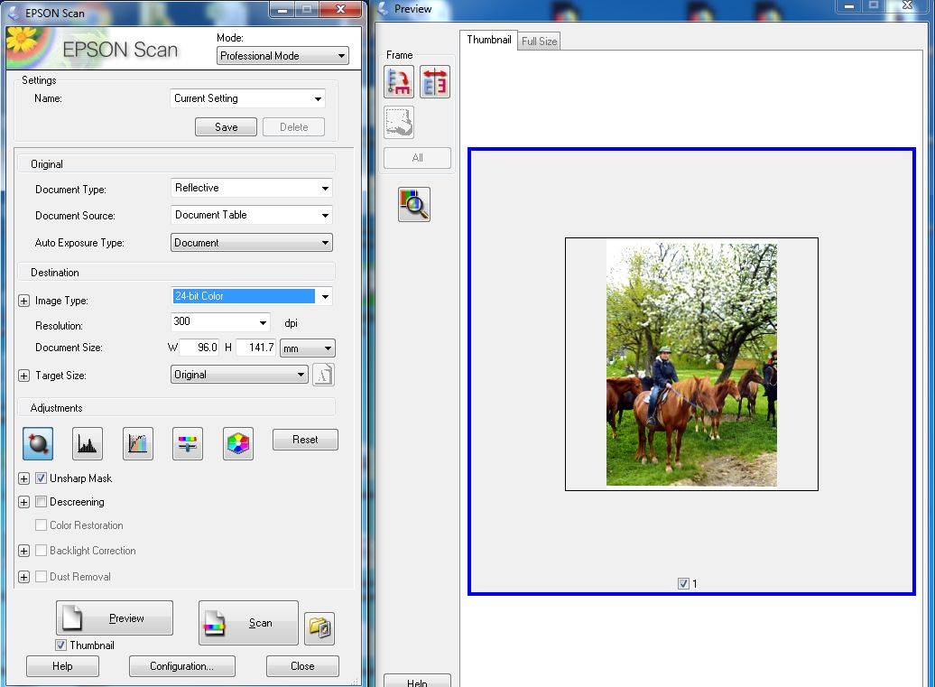935x687 pixels.
Task: Click the File Save Settings folder icon
Action: tap(319, 627)
